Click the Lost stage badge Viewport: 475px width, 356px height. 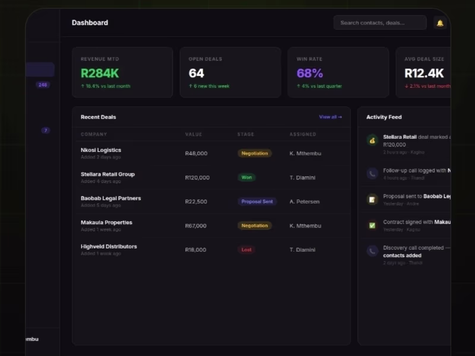pyautogui.click(x=246, y=250)
